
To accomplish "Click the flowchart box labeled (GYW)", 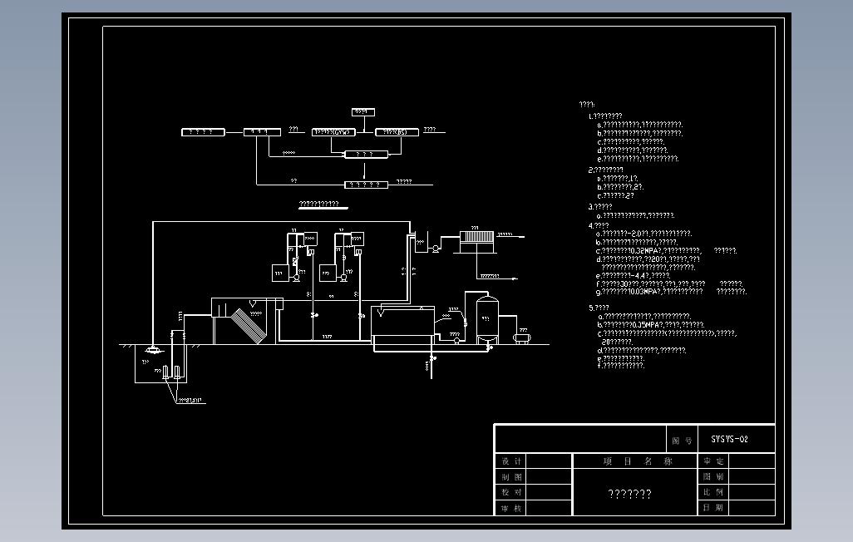I will [x=334, y=132].
